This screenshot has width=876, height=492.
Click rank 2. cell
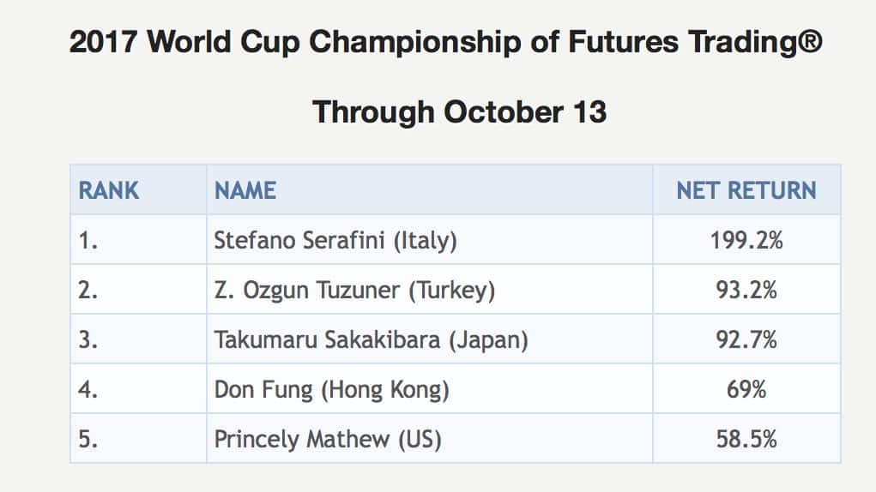pyautogui.click(x=89, y=291)
